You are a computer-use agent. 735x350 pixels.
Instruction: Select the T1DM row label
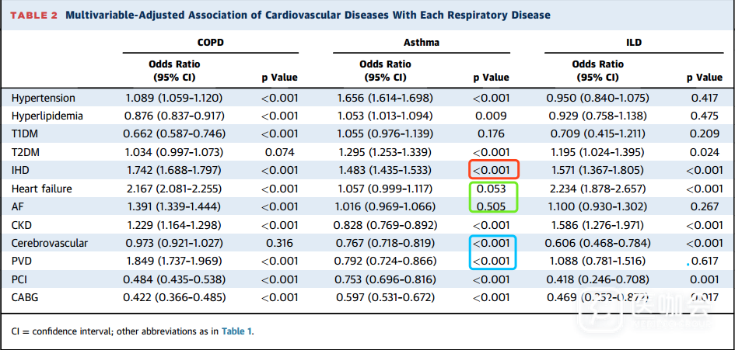[x=26, y=133]
